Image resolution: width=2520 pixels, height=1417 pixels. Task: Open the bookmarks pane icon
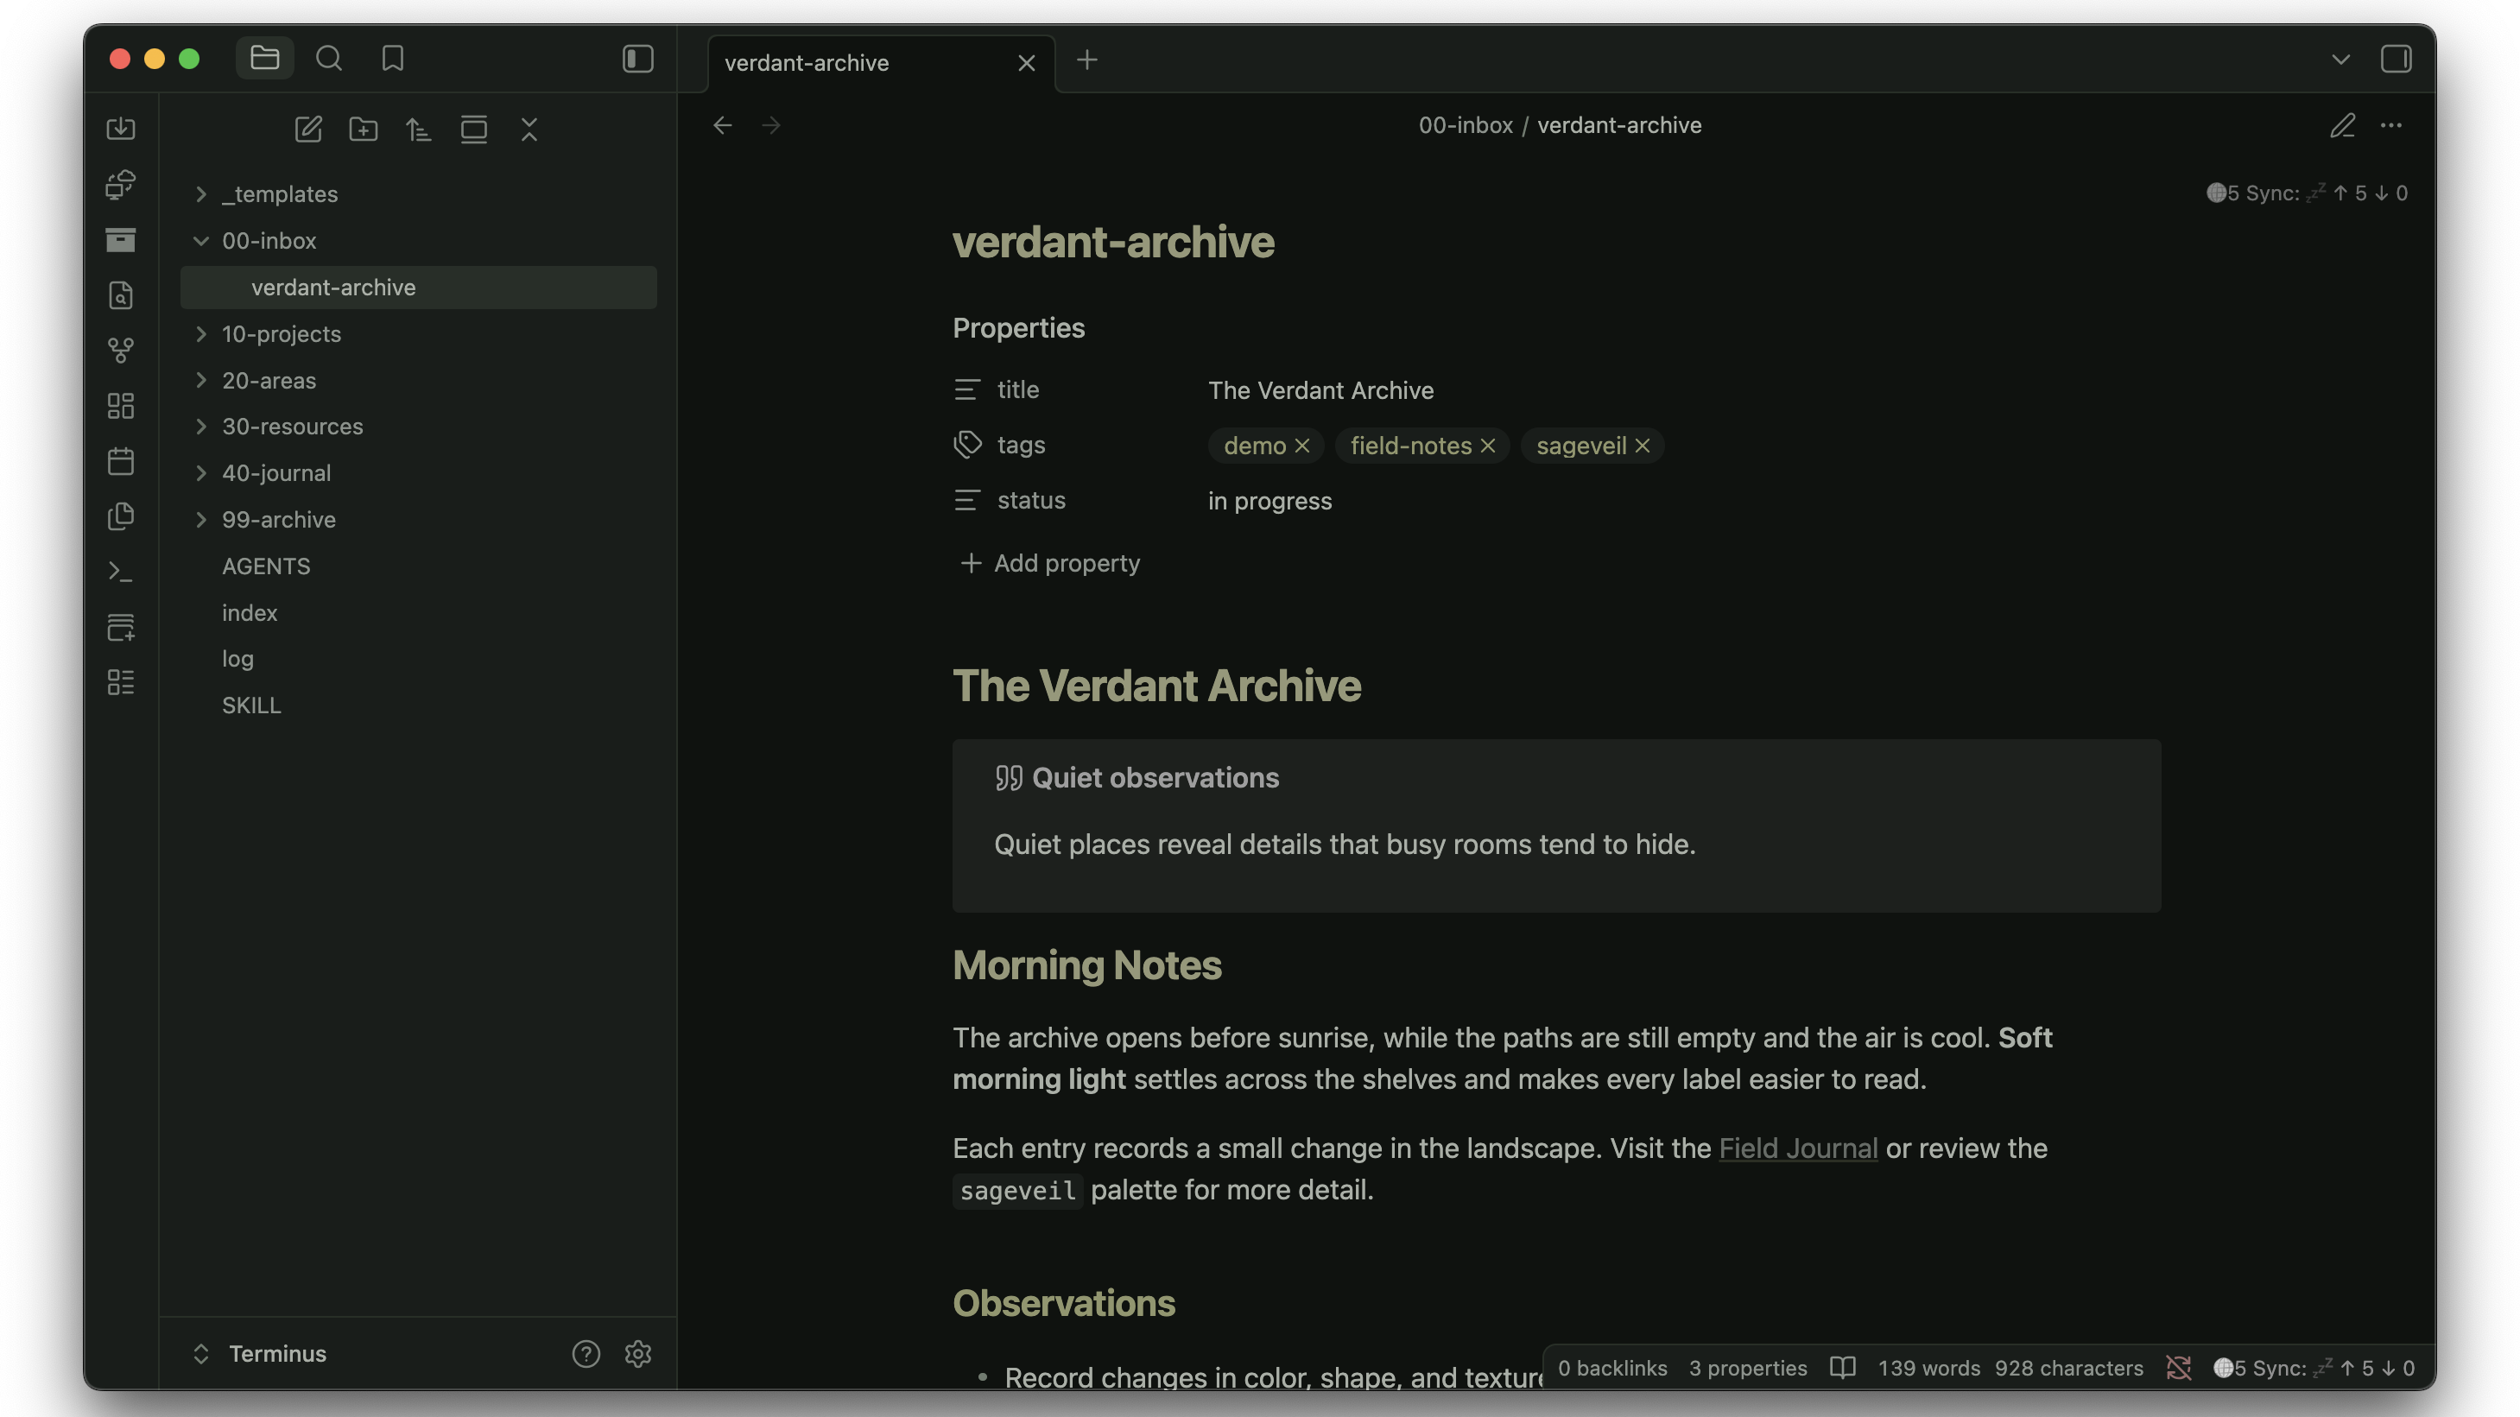392,59
